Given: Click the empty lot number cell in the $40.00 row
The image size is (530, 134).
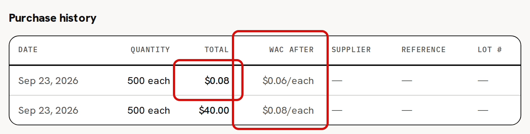Looking at the screenshot, I should point(483,110).
